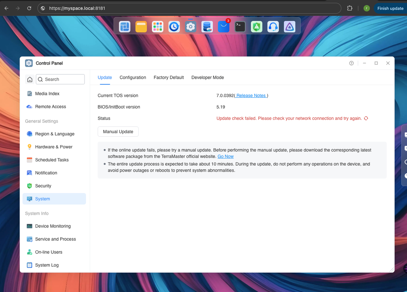
Task: Click the Manual Update button
Action: click(x=118, y=132)
